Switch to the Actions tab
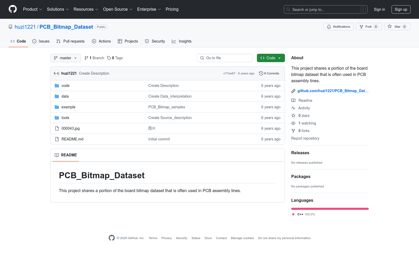The width and height of the screenshot is (419, 261). tap(101, 41)
